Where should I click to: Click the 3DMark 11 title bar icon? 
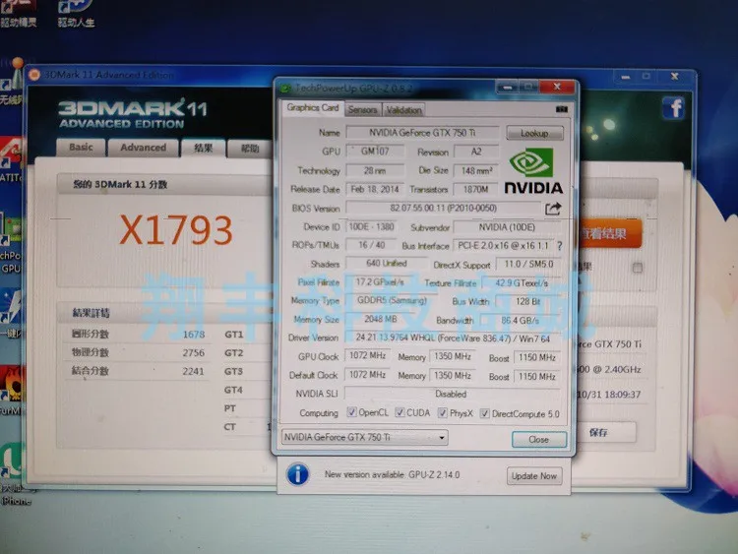(34, 75)
